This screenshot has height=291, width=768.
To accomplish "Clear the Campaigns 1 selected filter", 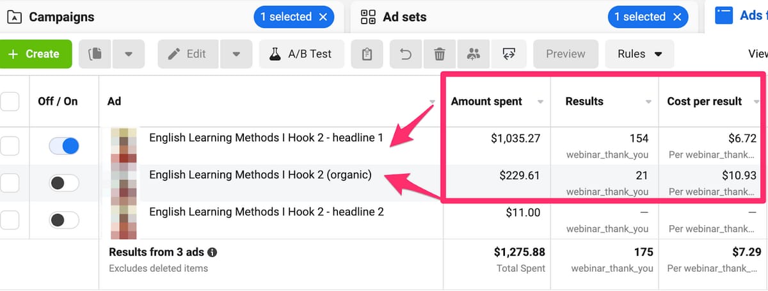I will [322, 17].
